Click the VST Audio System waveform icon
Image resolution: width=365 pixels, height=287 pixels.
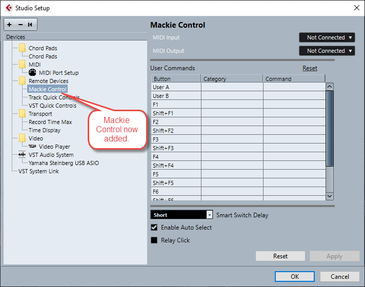coord(22,155)
